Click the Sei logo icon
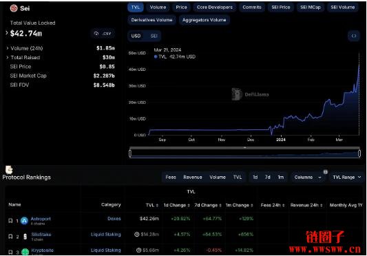Screen dimensions: 367x256 point(14,8)
